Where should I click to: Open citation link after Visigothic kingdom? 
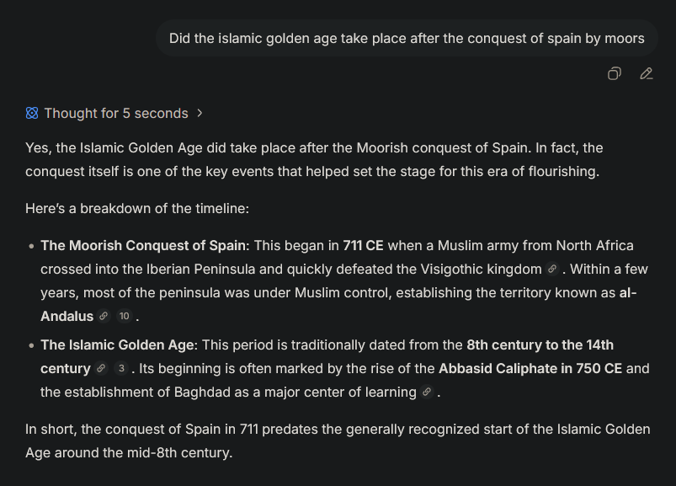tap(552, 269)
